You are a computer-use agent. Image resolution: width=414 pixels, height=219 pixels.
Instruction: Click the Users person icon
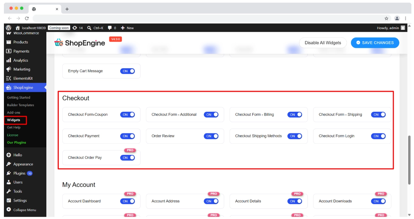[9, 182]
